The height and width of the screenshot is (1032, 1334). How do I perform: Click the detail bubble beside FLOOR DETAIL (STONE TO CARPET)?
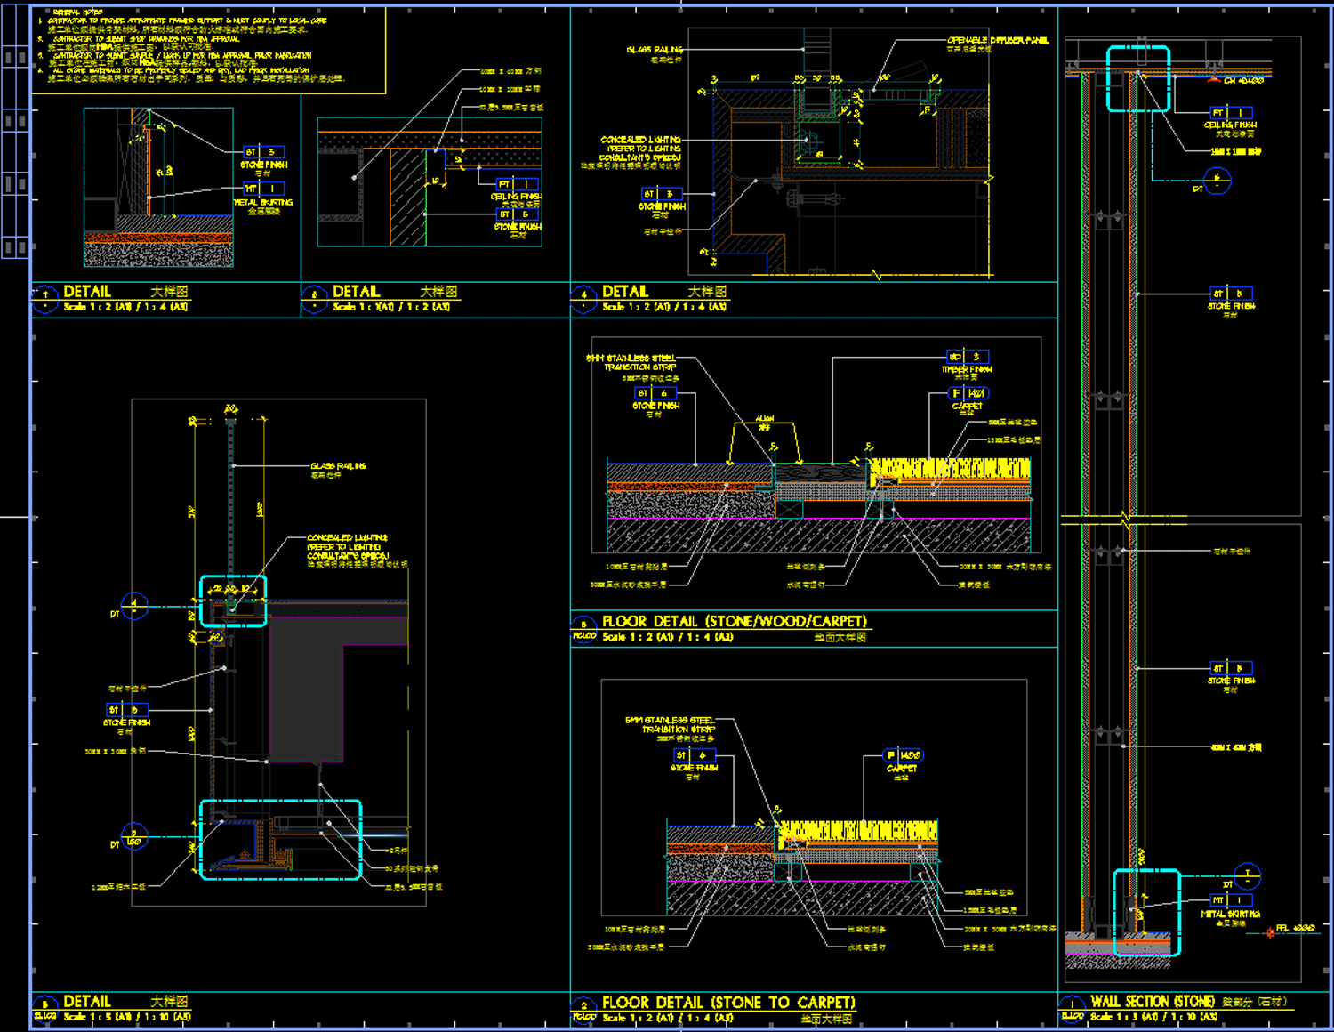click(x=583, y=1009)
